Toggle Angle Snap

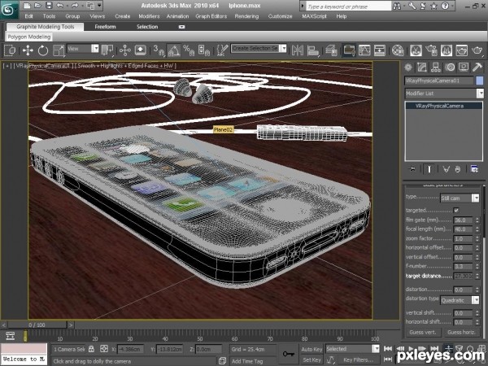(174, 50)
